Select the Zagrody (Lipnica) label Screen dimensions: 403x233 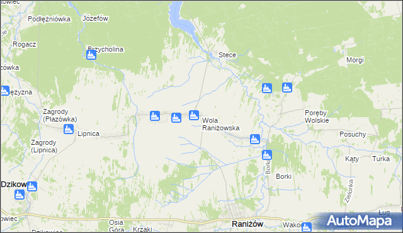click(44, 146)
